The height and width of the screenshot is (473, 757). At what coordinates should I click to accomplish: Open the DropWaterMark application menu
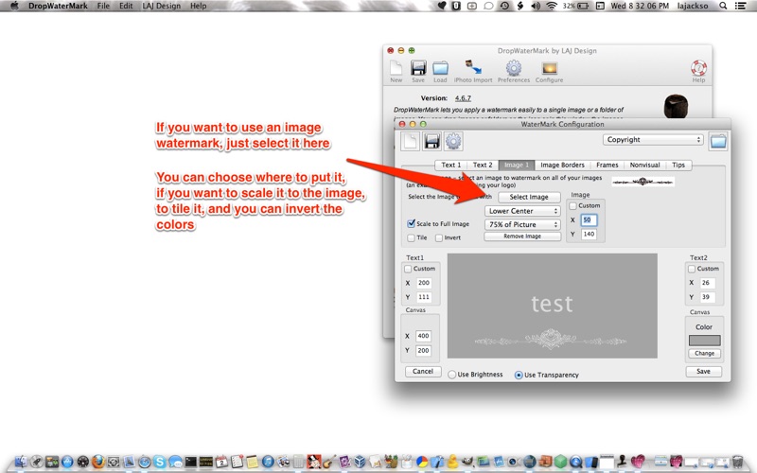(58, 6)
